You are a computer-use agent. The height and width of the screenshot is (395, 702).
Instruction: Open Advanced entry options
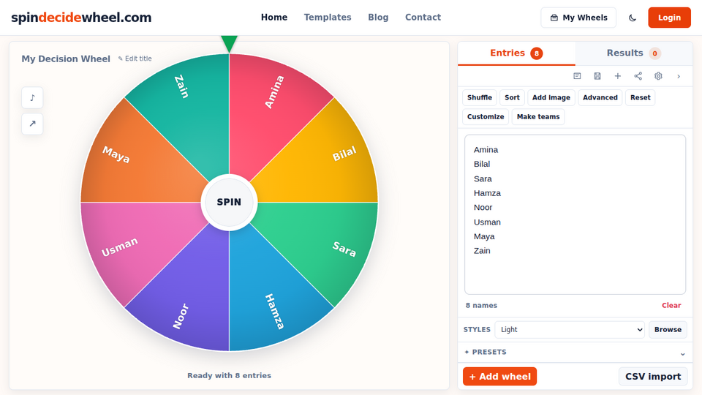(600, 97)
